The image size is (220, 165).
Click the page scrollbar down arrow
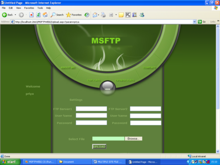(218, 151)
